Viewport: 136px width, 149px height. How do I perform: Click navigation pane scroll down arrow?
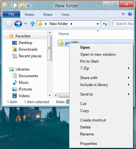[50, 96]
